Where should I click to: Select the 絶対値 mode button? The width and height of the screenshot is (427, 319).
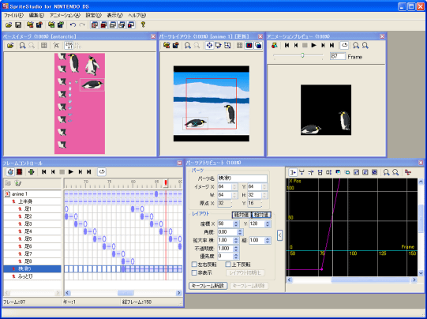coord(242,215)
